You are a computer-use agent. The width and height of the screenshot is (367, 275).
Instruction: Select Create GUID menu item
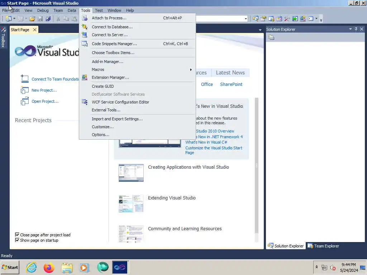click(x=137, y=86)
